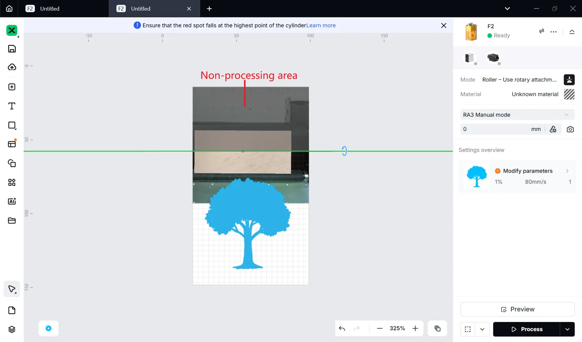Open the Process options dropdown arrow
The height and width of the screenshot is (342, 582).
click(x=567, y=329)
